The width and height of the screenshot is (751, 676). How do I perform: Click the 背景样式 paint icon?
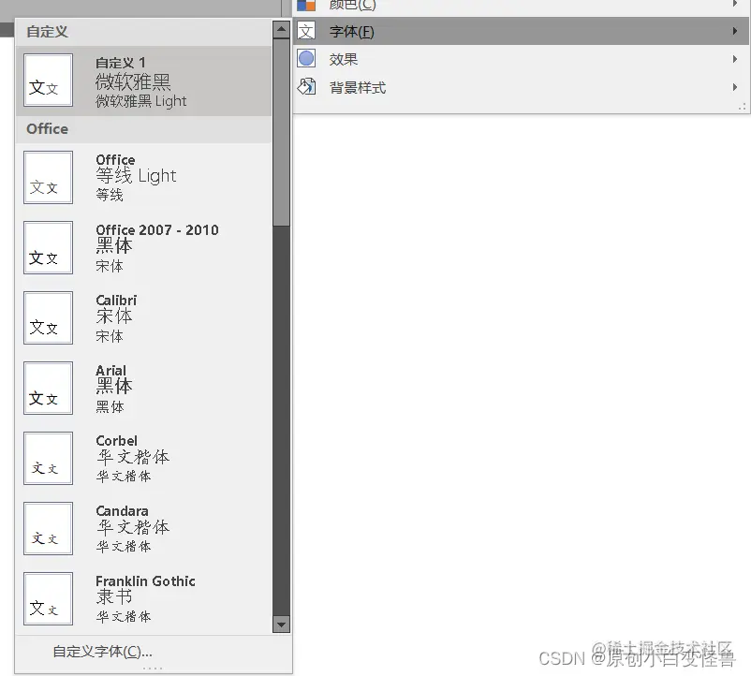pyautogui.click(x=306, y=87)
